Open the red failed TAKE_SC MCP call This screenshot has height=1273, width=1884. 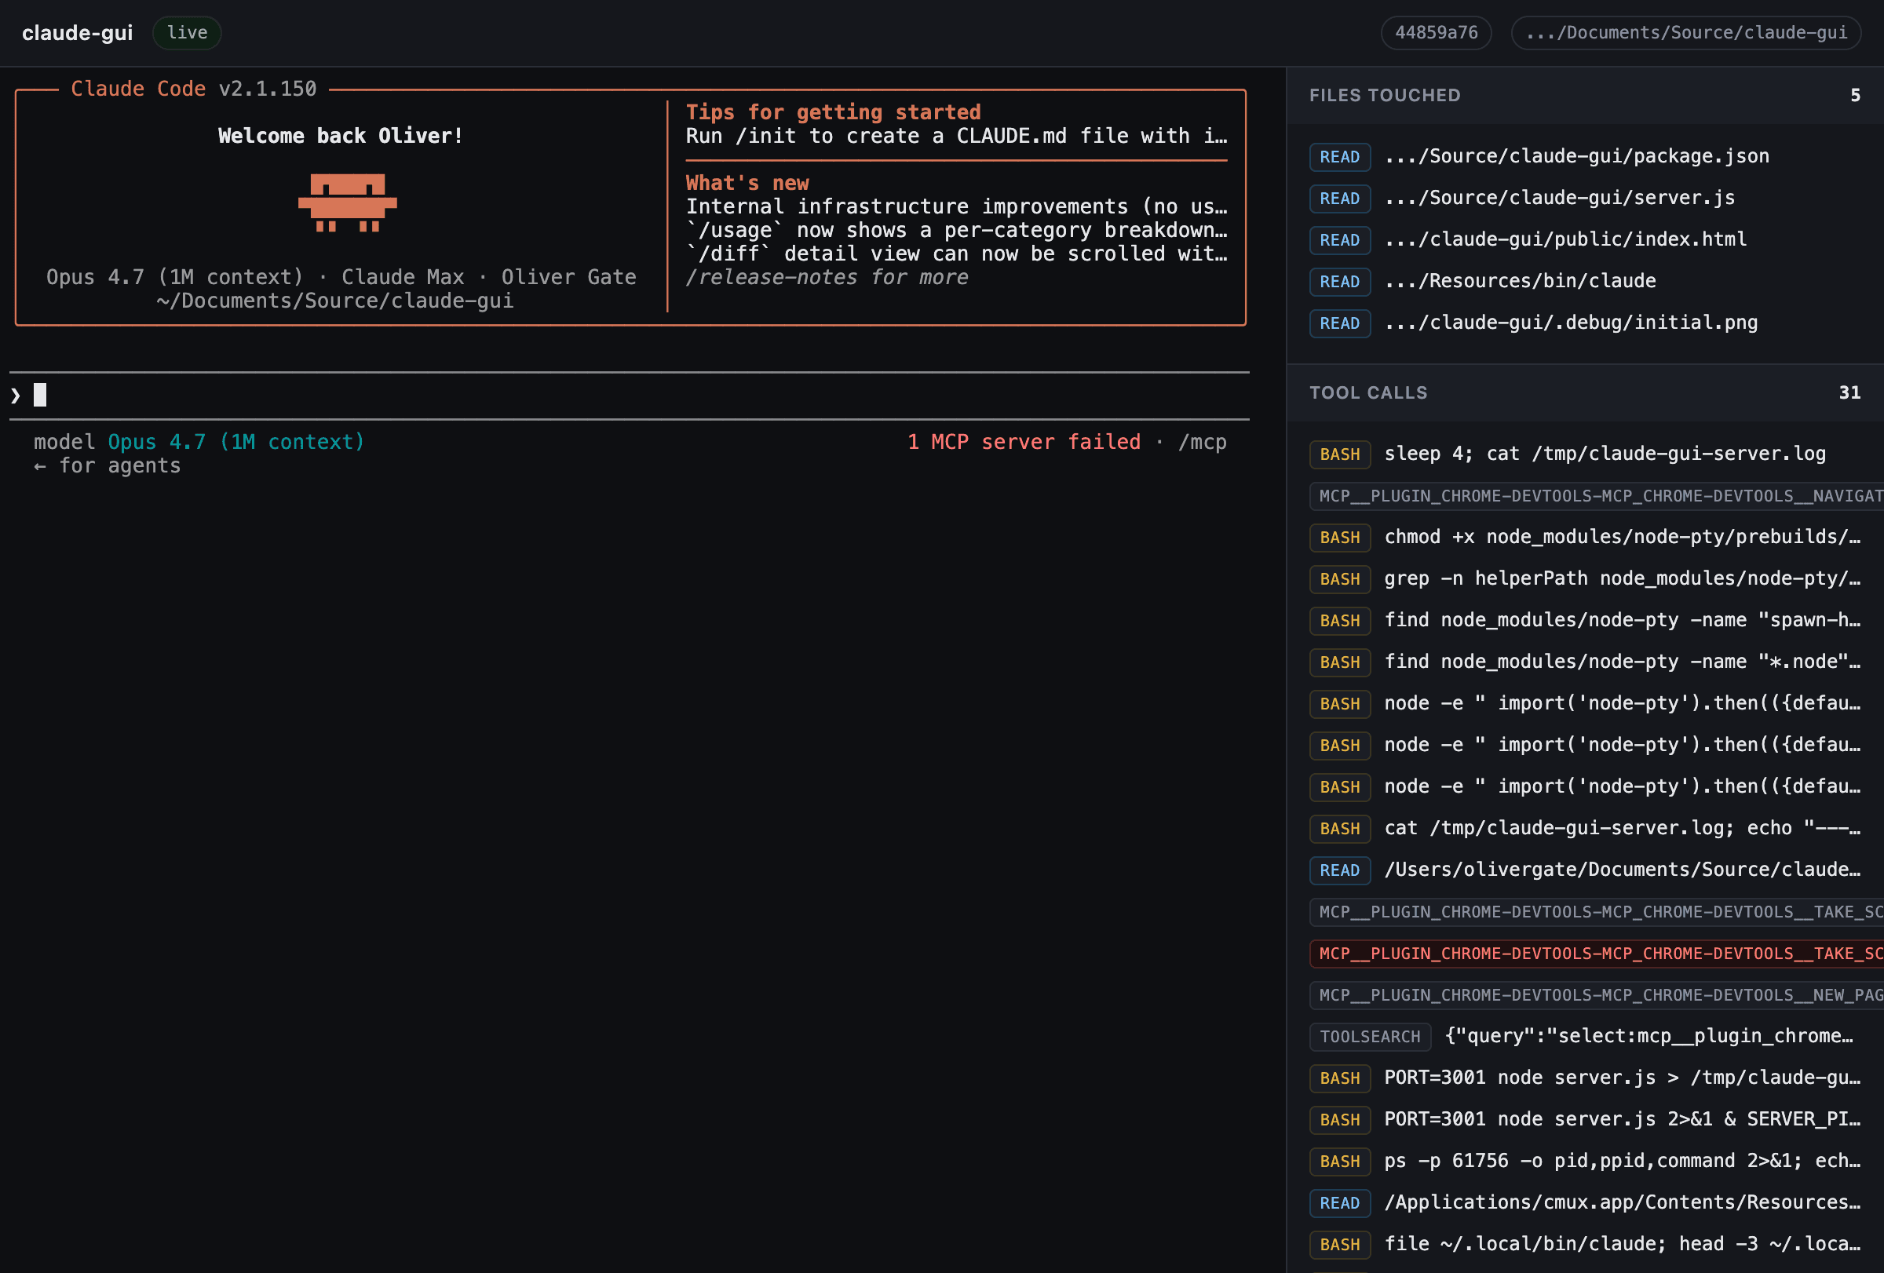point(1596,954)
